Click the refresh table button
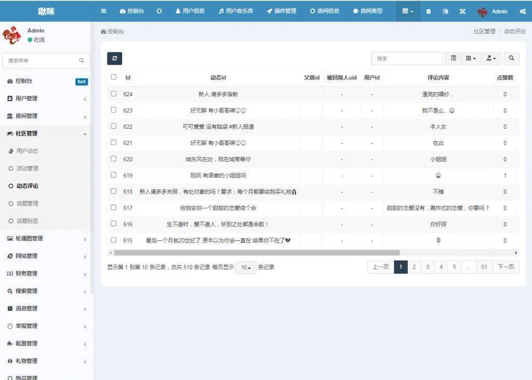532x380 pixels. coord(114,59)
